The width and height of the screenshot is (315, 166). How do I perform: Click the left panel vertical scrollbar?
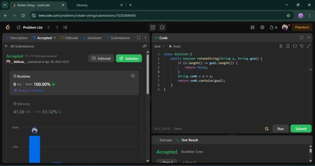[x=148, y=74]
